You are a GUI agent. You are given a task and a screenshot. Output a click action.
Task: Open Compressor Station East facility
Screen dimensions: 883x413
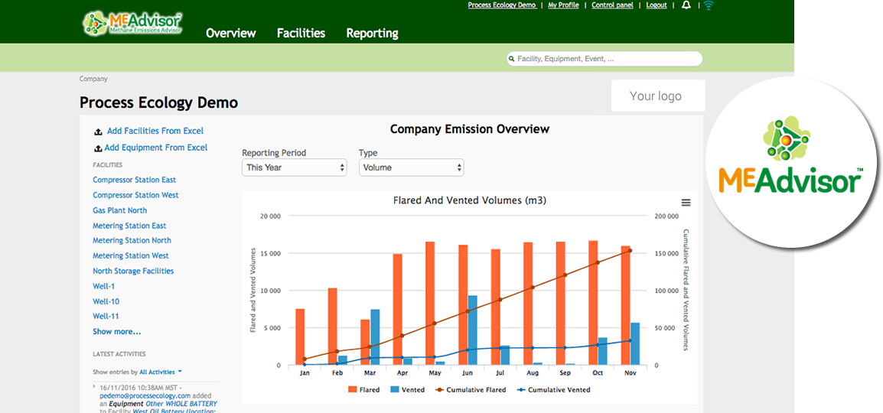(135, 180)
